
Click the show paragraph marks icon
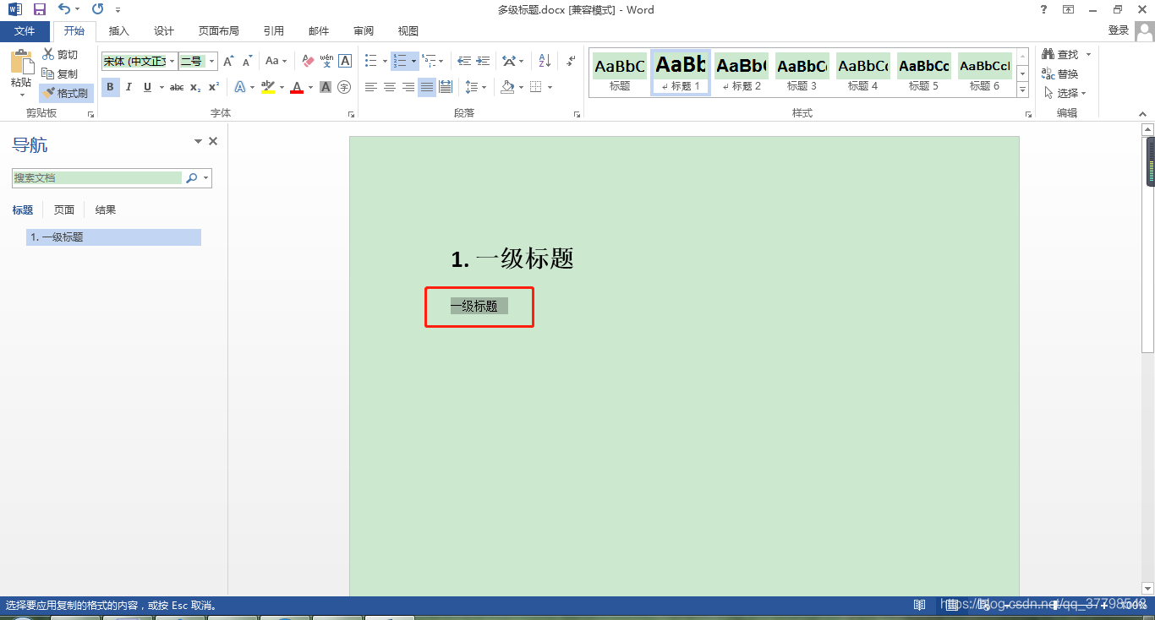pyautogui.click(x=571, y=61)
